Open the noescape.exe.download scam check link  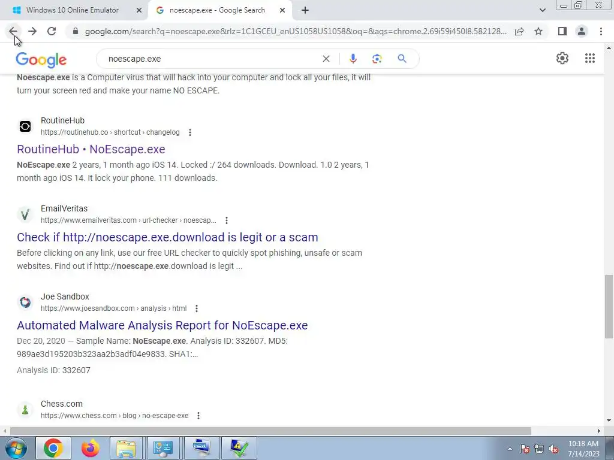[167, 237]
